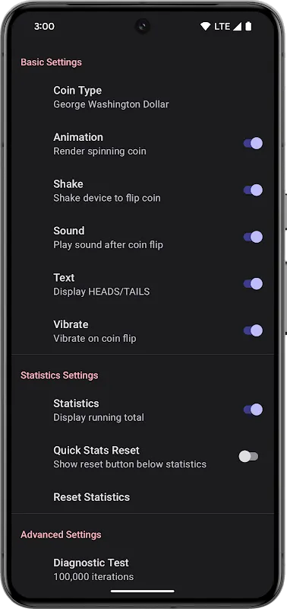Disable the Animation toggle
287x609 pixels.
click(253, 143)
